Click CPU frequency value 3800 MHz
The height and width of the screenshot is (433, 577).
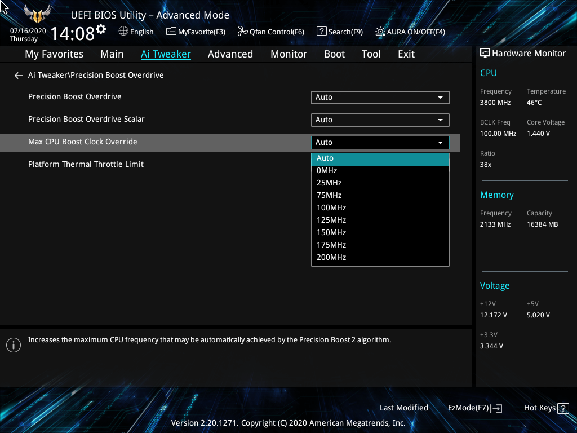495,103
